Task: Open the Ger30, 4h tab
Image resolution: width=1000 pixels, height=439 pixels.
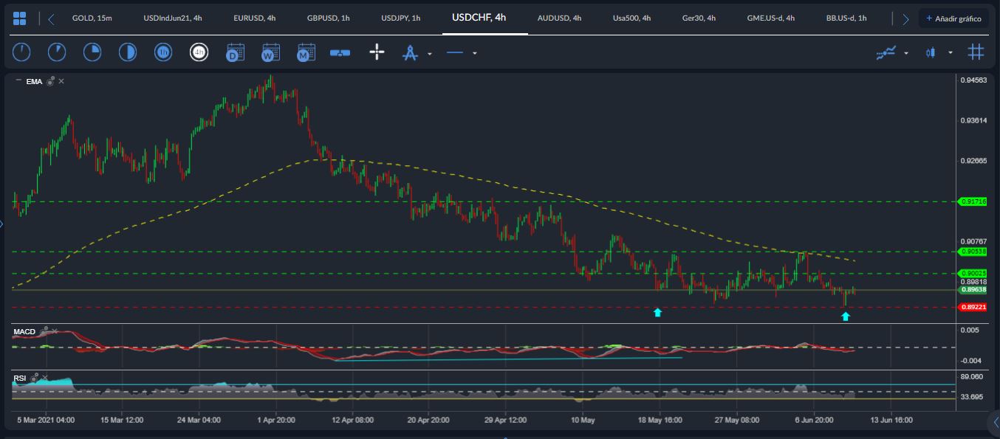Action: 699,18
